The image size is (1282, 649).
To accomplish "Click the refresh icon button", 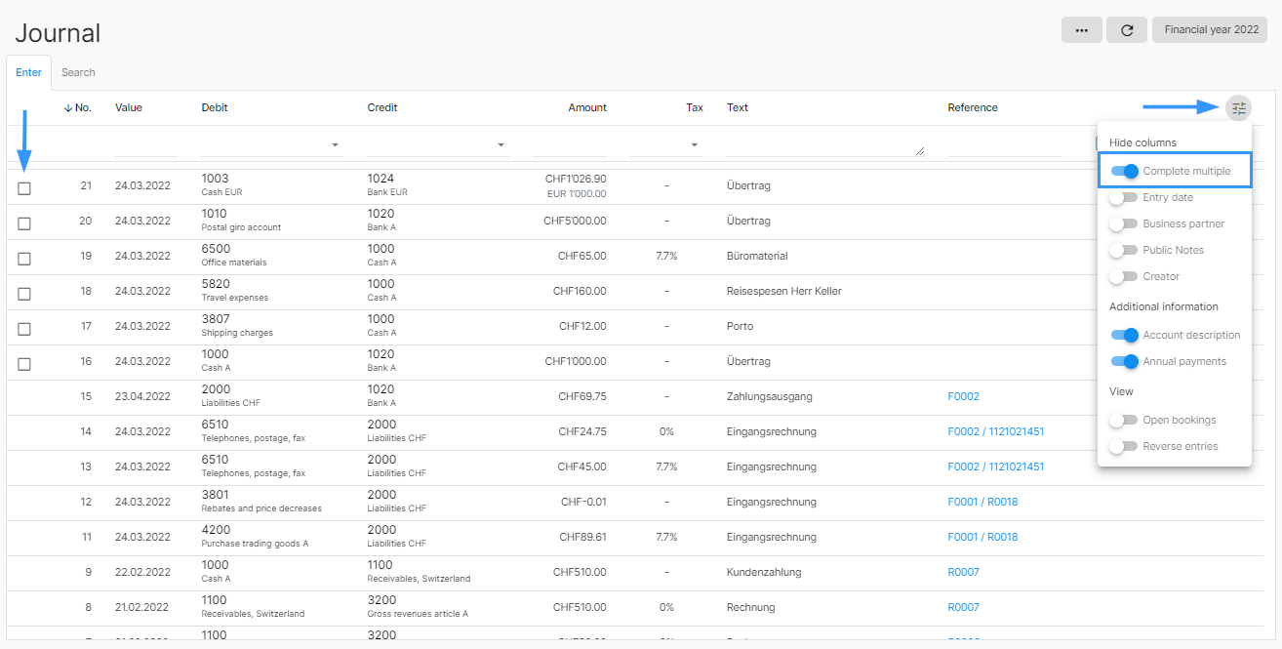I will pos(1127,30).
